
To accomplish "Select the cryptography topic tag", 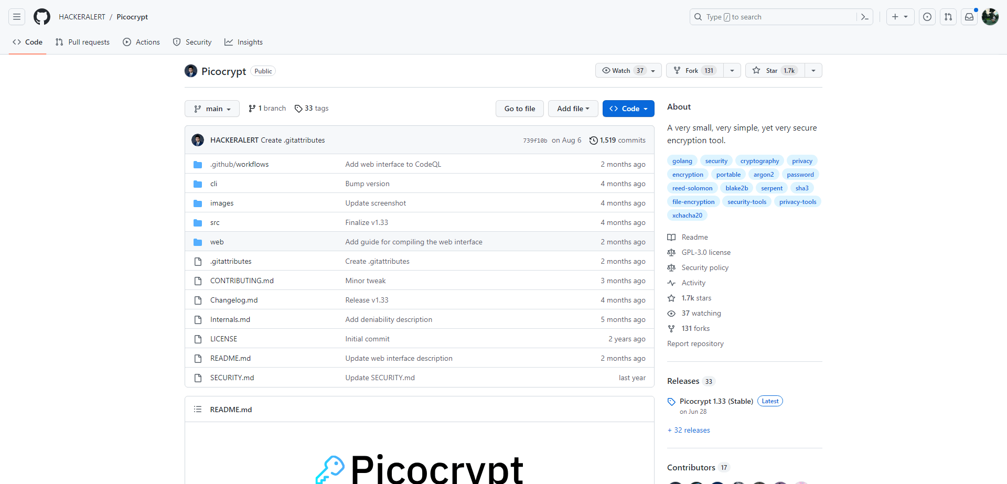I will coord(759,161).
